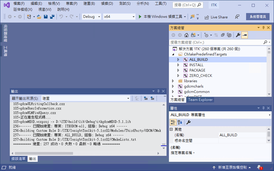Expand the INSTALL project node
The height and width of the screenshot is (171, 274).
tap(178, 65)
